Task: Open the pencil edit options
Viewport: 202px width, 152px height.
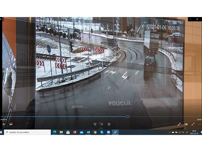Action: (179, 124)
